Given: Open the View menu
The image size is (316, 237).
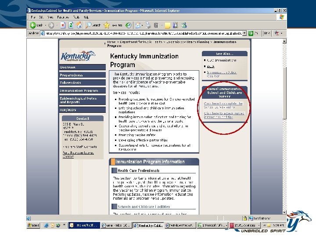Looking at the screenshot, I should [x=50, y=17].
